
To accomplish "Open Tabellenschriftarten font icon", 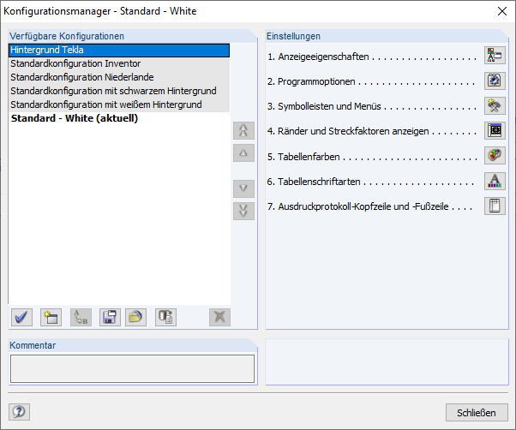I will (x=495, y=181).
